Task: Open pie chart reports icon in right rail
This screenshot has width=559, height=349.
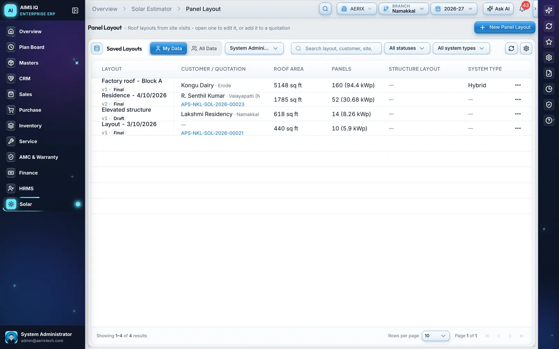Action: (549, 89)
